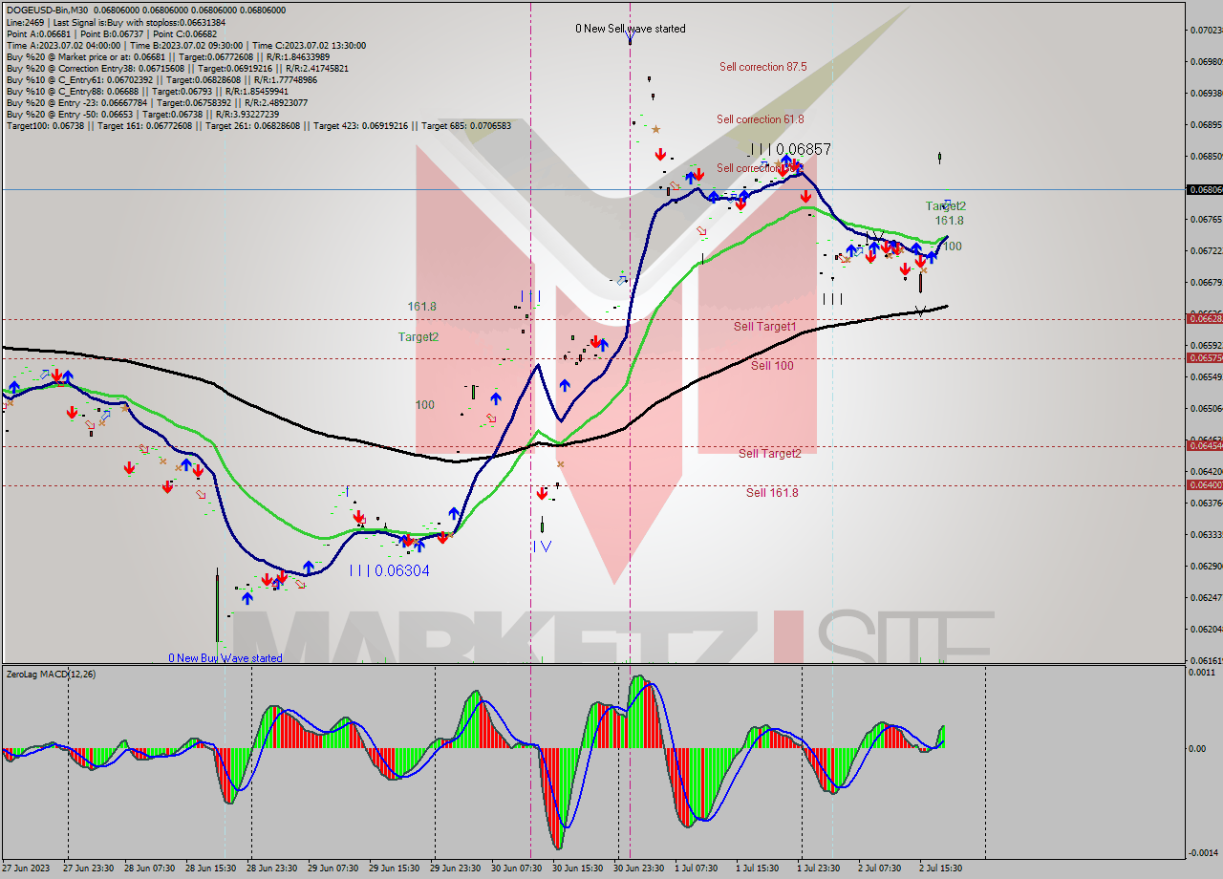Click the 0.06679 value on price axis
This screenshot has height=879, width=1223.
click(1206, 282)
